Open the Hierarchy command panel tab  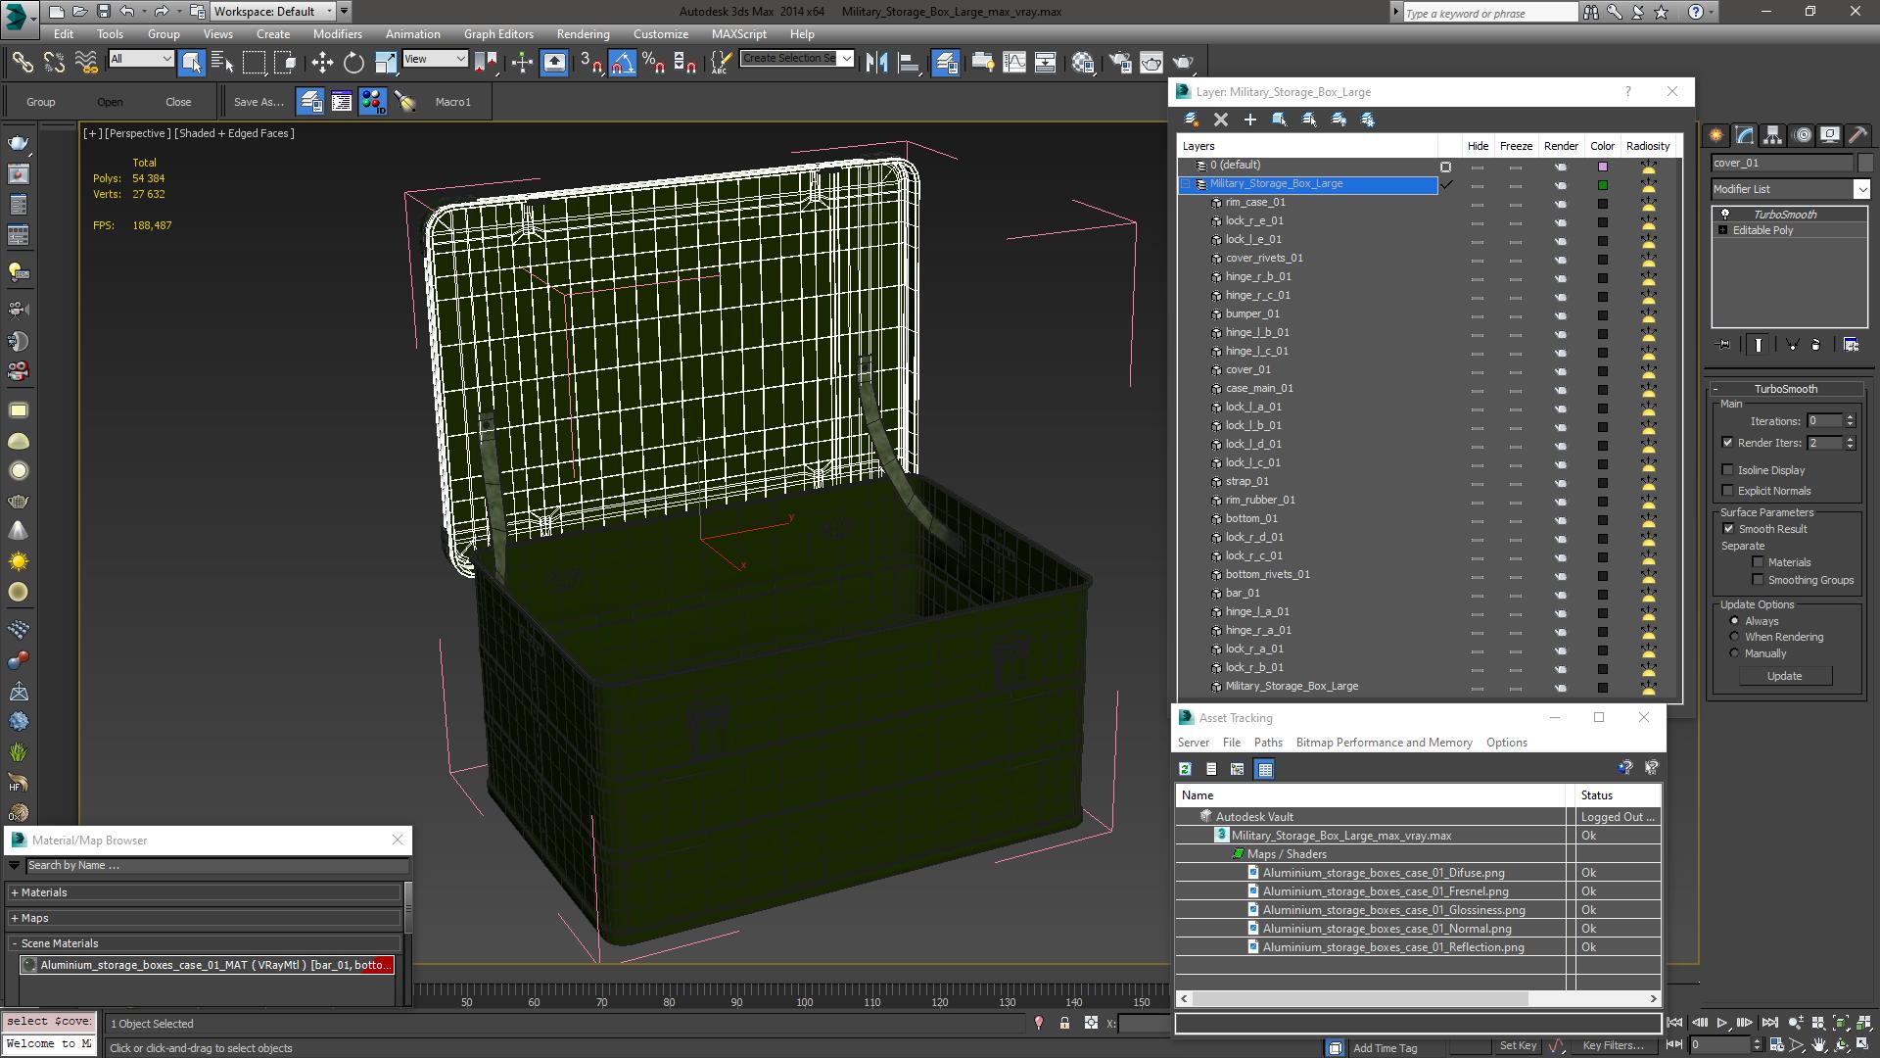click(1772, 135)
